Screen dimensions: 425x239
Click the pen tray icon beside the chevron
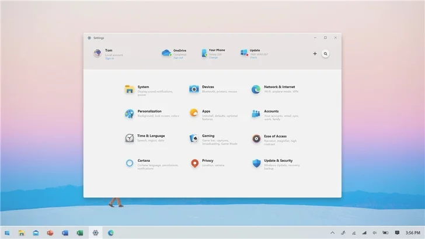click(x=343, y=233)
